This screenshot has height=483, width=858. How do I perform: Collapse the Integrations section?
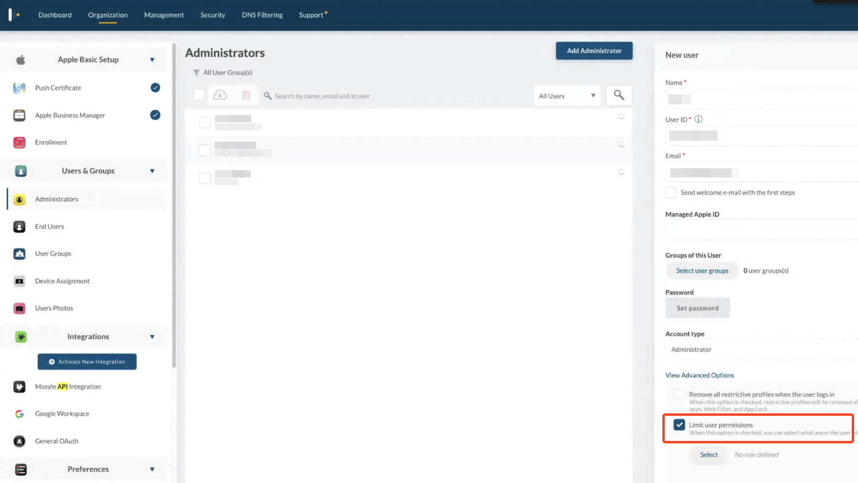coord(152,337)
